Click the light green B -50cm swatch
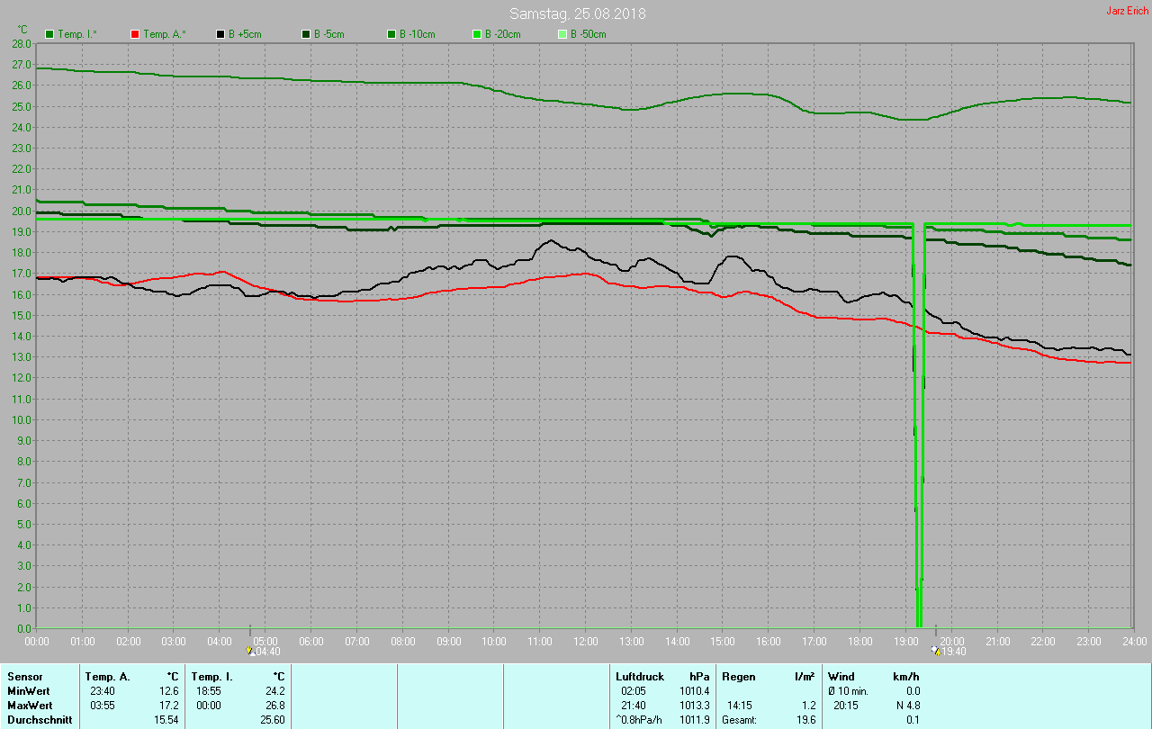Image resolution: width=1152 pixels, height=729 pixels. click(562, 34)
